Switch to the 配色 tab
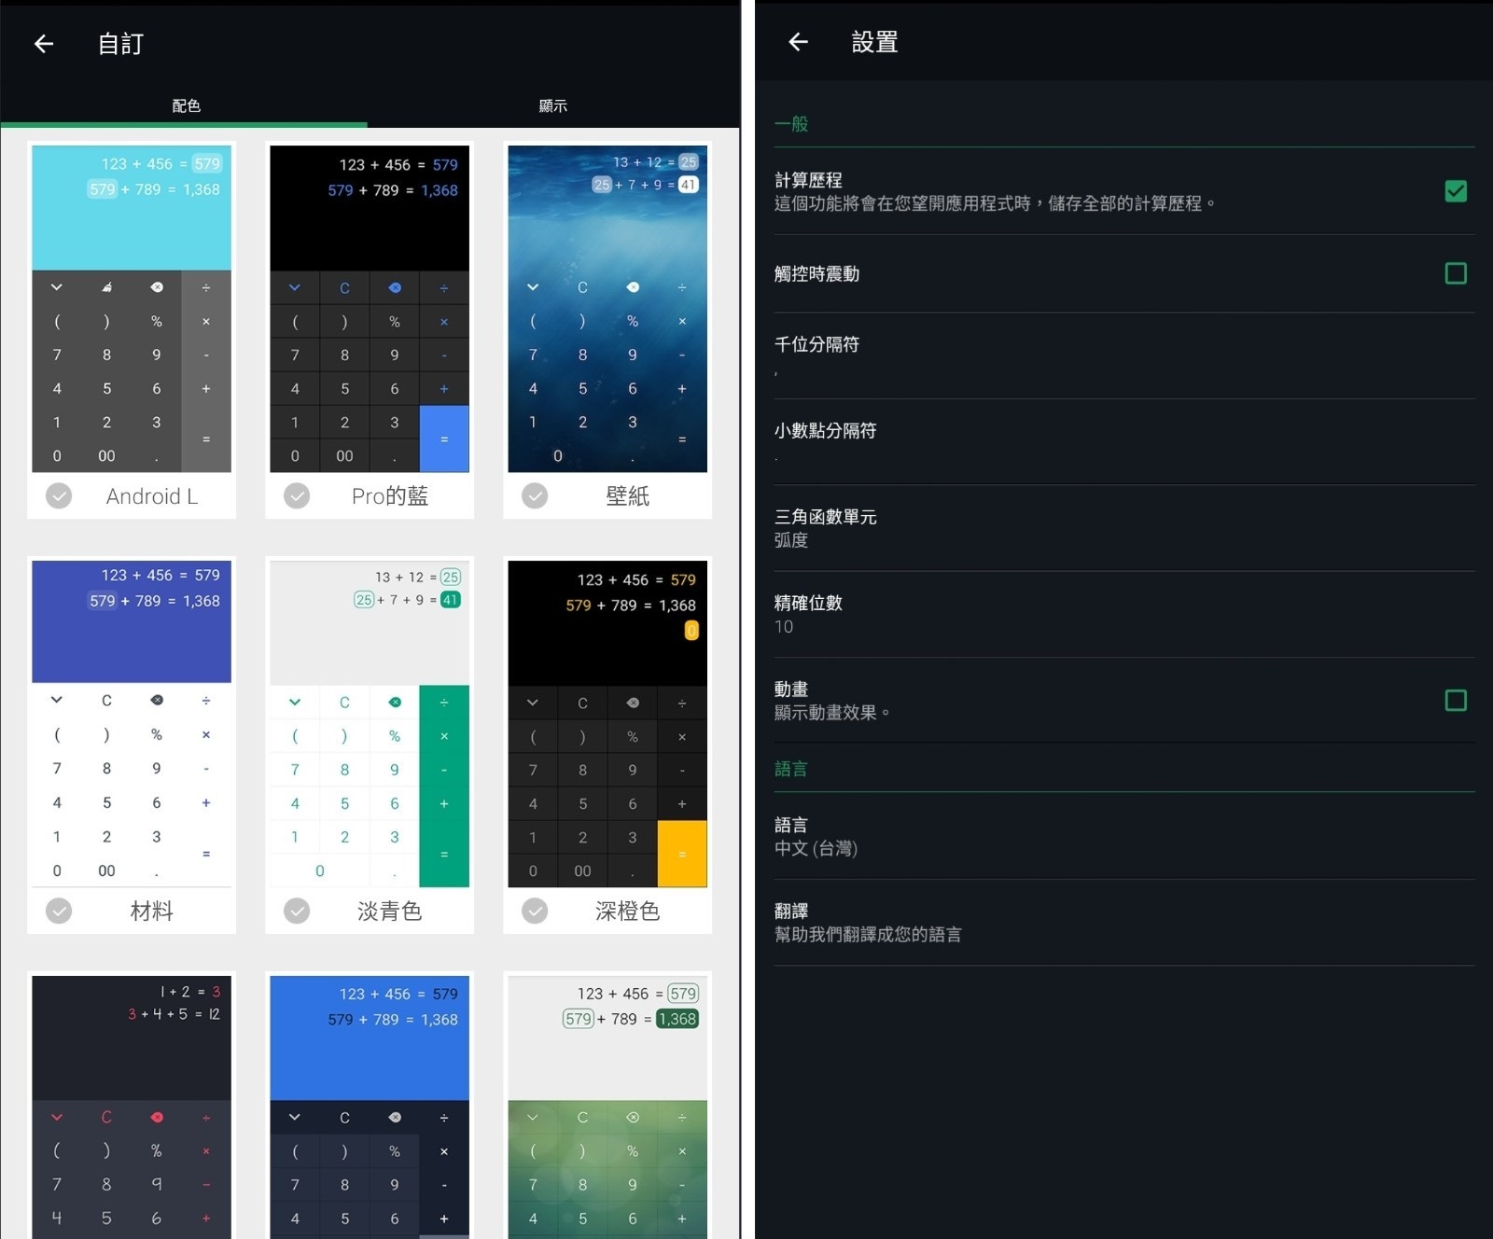 [x=185, y=105]
